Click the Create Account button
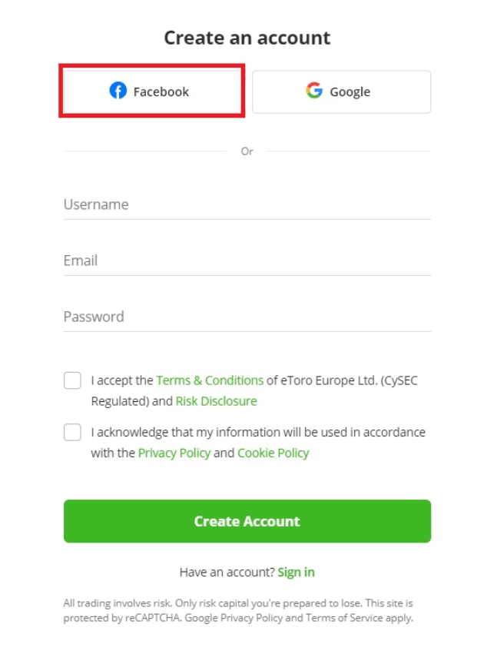The height and width of the screenshot is (664, 494). (x=247, y=521)
